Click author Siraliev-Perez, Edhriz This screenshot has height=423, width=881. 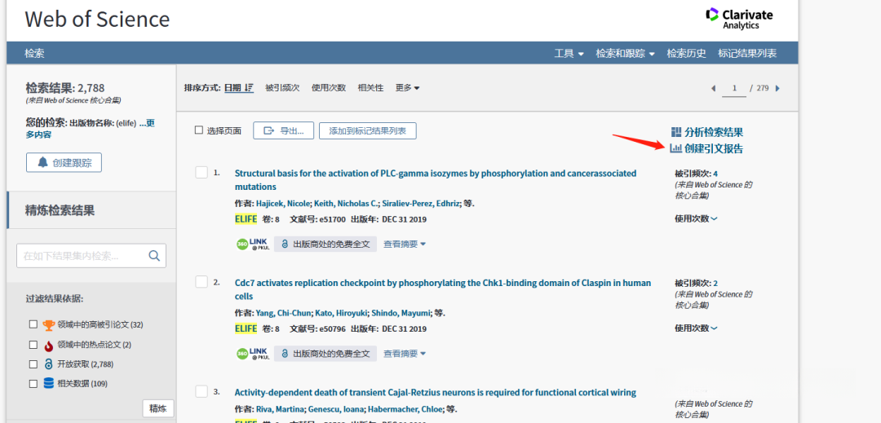pos(421,203)
